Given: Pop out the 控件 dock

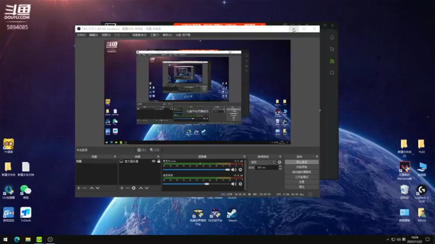Looking at the screenshot, I should coord(317,157).
